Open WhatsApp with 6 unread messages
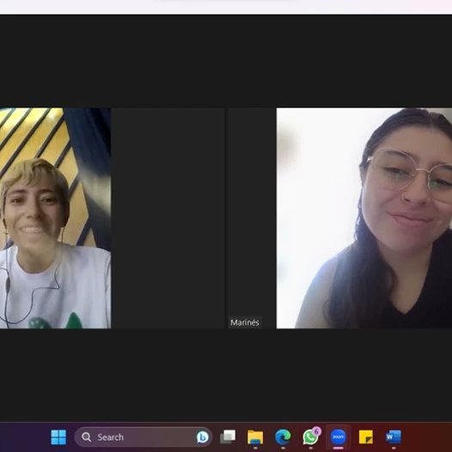Image resolution: width=452 pixels, height=452 pixels. (311, 437)
